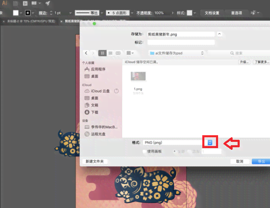Click the iCloud 升级 button
The height and width of the screenshot is (208, 270).
point(244,62)
